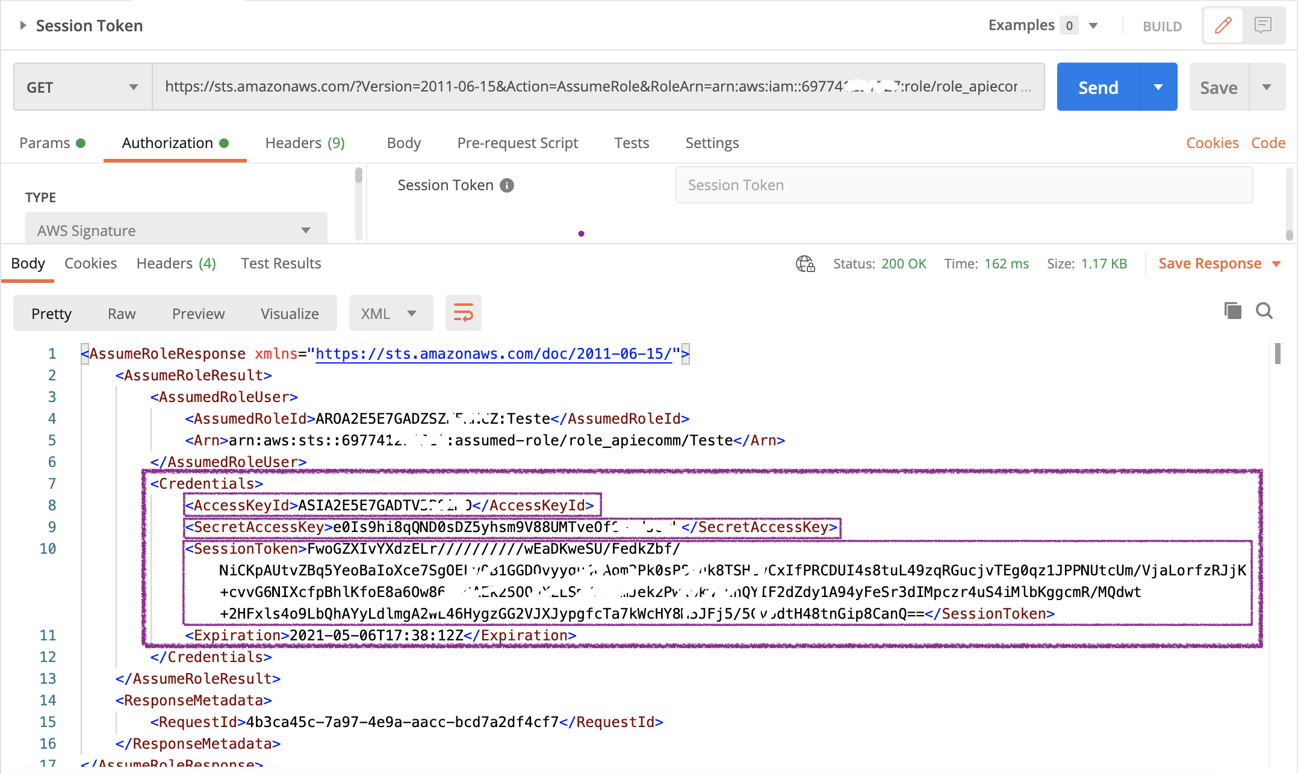Image resolution: width=1298 pixels, height=774 pixels.
Task: Open search in response body
Action: point(1264,311)
